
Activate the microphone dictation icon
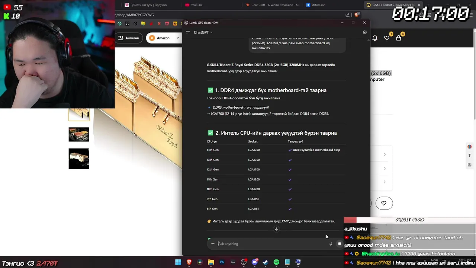(330, 244)
